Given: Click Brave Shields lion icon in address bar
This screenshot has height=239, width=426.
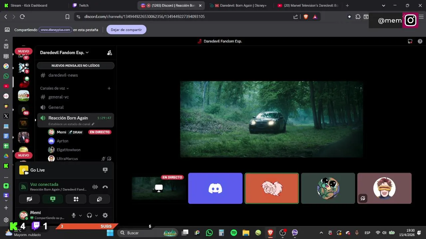Looking at the screenshot, I should point(306,17).
